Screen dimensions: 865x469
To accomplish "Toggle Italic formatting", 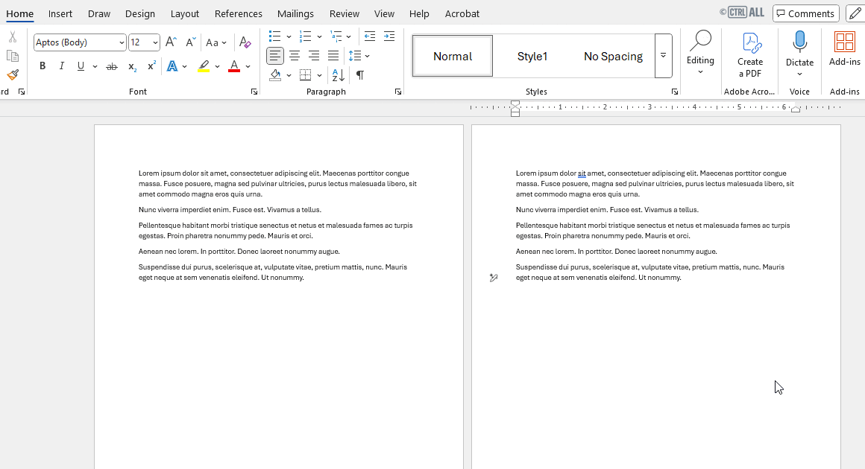I will pyautogui.click(x=61, y=66).
